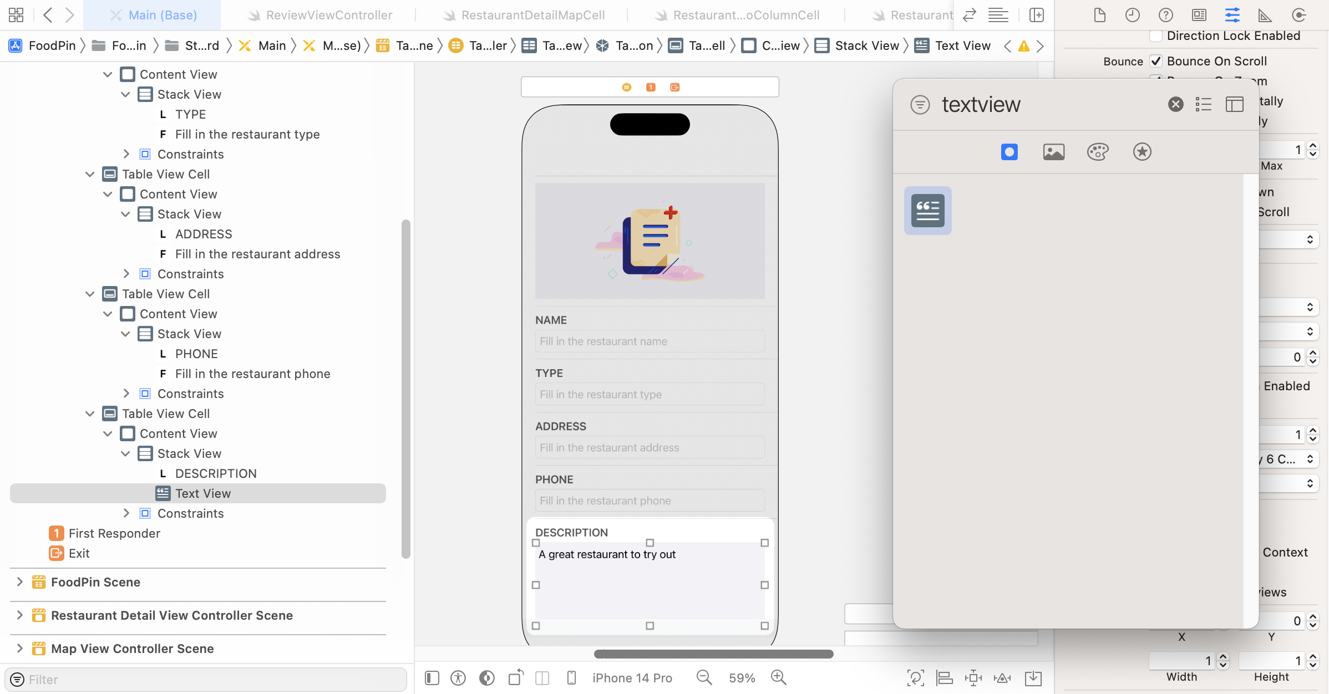The width and height of the screenshot is (1329, 694).
Task: Select the Text View object in library
Action: 928,211
